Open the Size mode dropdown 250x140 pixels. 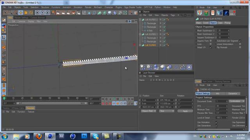(x=167, y=111)
